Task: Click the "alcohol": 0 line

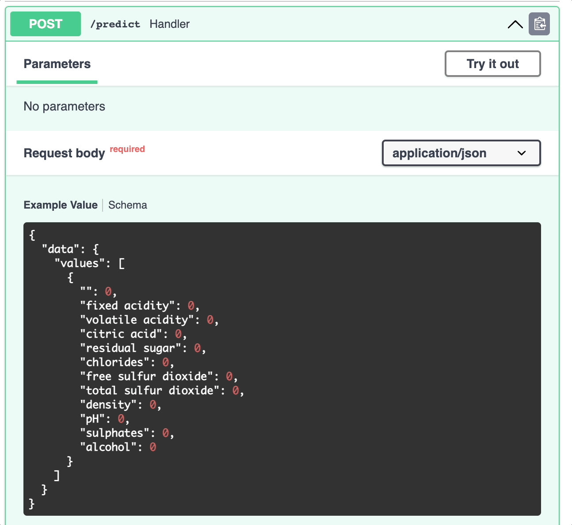Action: click(x=118, y=447)
